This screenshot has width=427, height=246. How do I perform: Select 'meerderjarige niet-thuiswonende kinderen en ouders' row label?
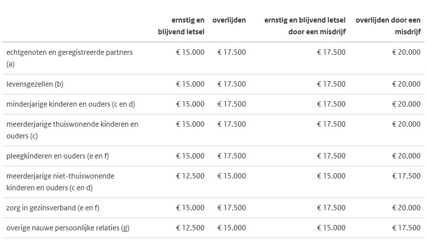point(60,182)
